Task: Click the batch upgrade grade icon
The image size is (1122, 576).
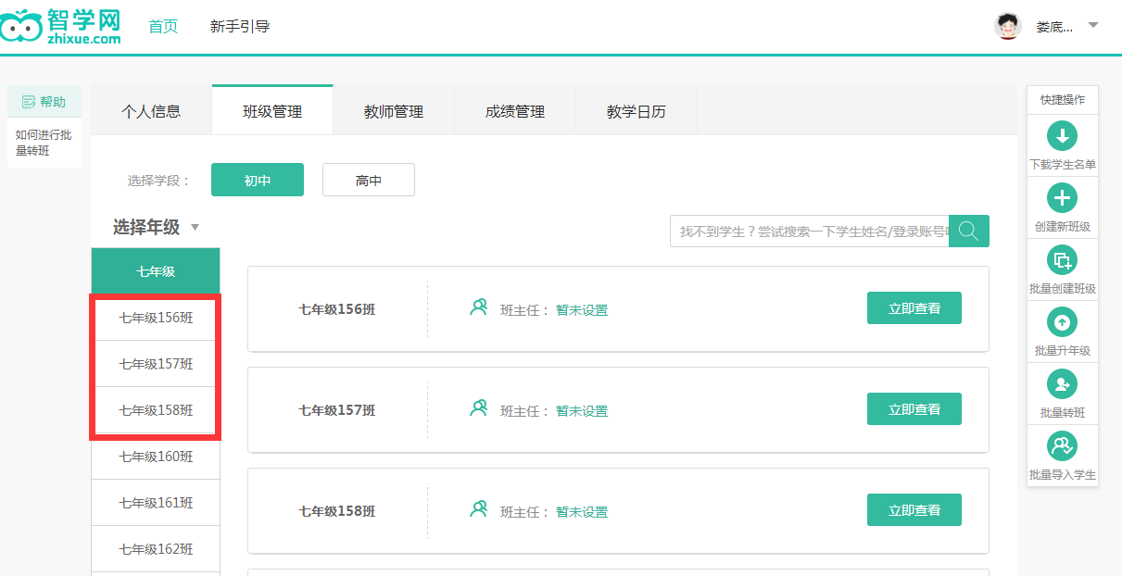Action: (1062, 322)
